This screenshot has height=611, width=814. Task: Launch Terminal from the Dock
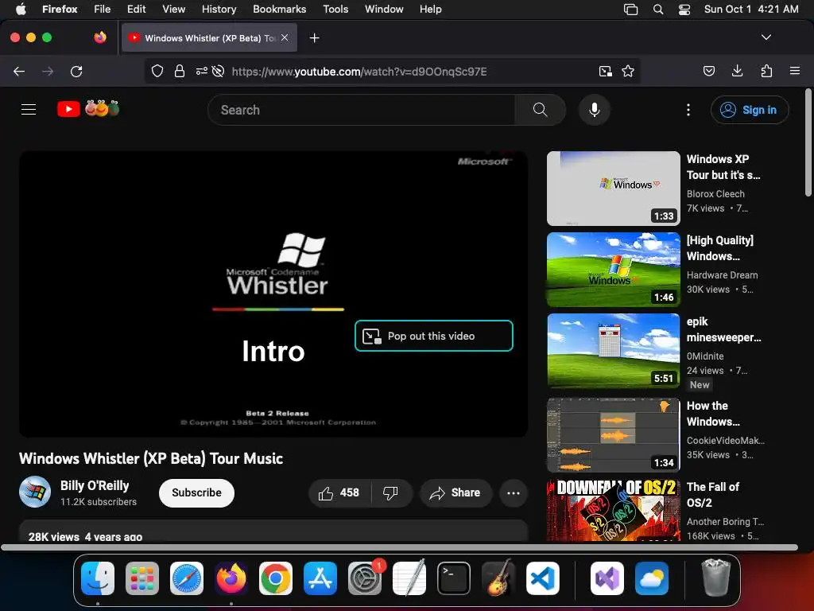(454, 578)
